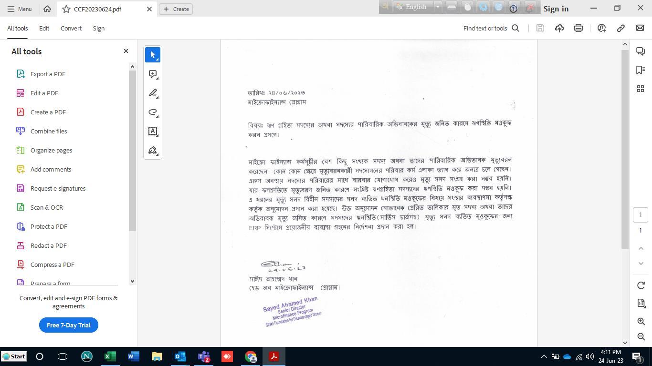Open Chrome from the taskbar
The height and width of the screenshot is (366, 652).
click(x=251, y=356)
